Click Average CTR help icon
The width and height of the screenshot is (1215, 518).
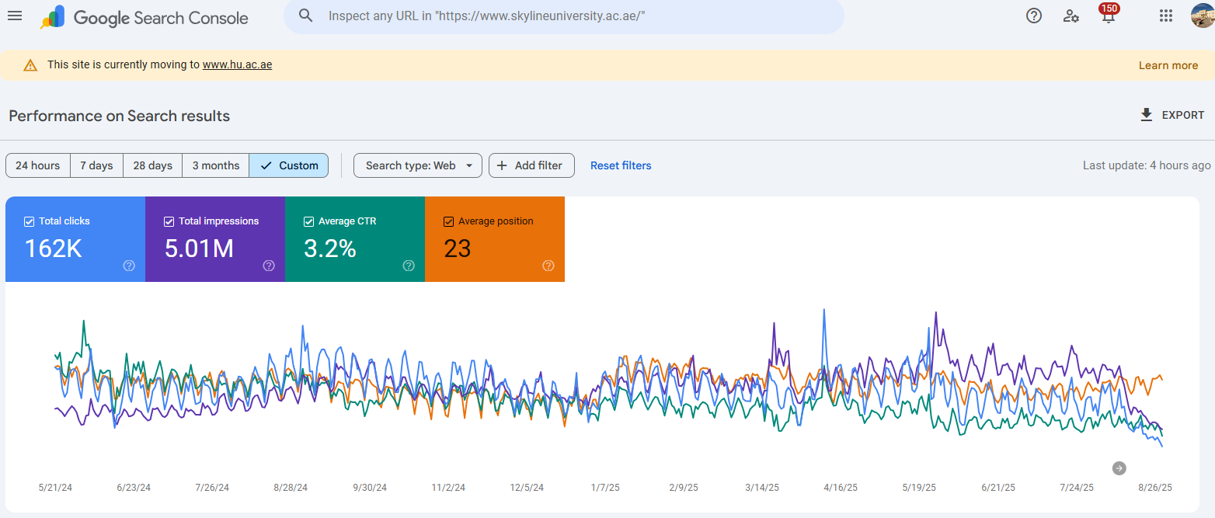click(409, 266)
